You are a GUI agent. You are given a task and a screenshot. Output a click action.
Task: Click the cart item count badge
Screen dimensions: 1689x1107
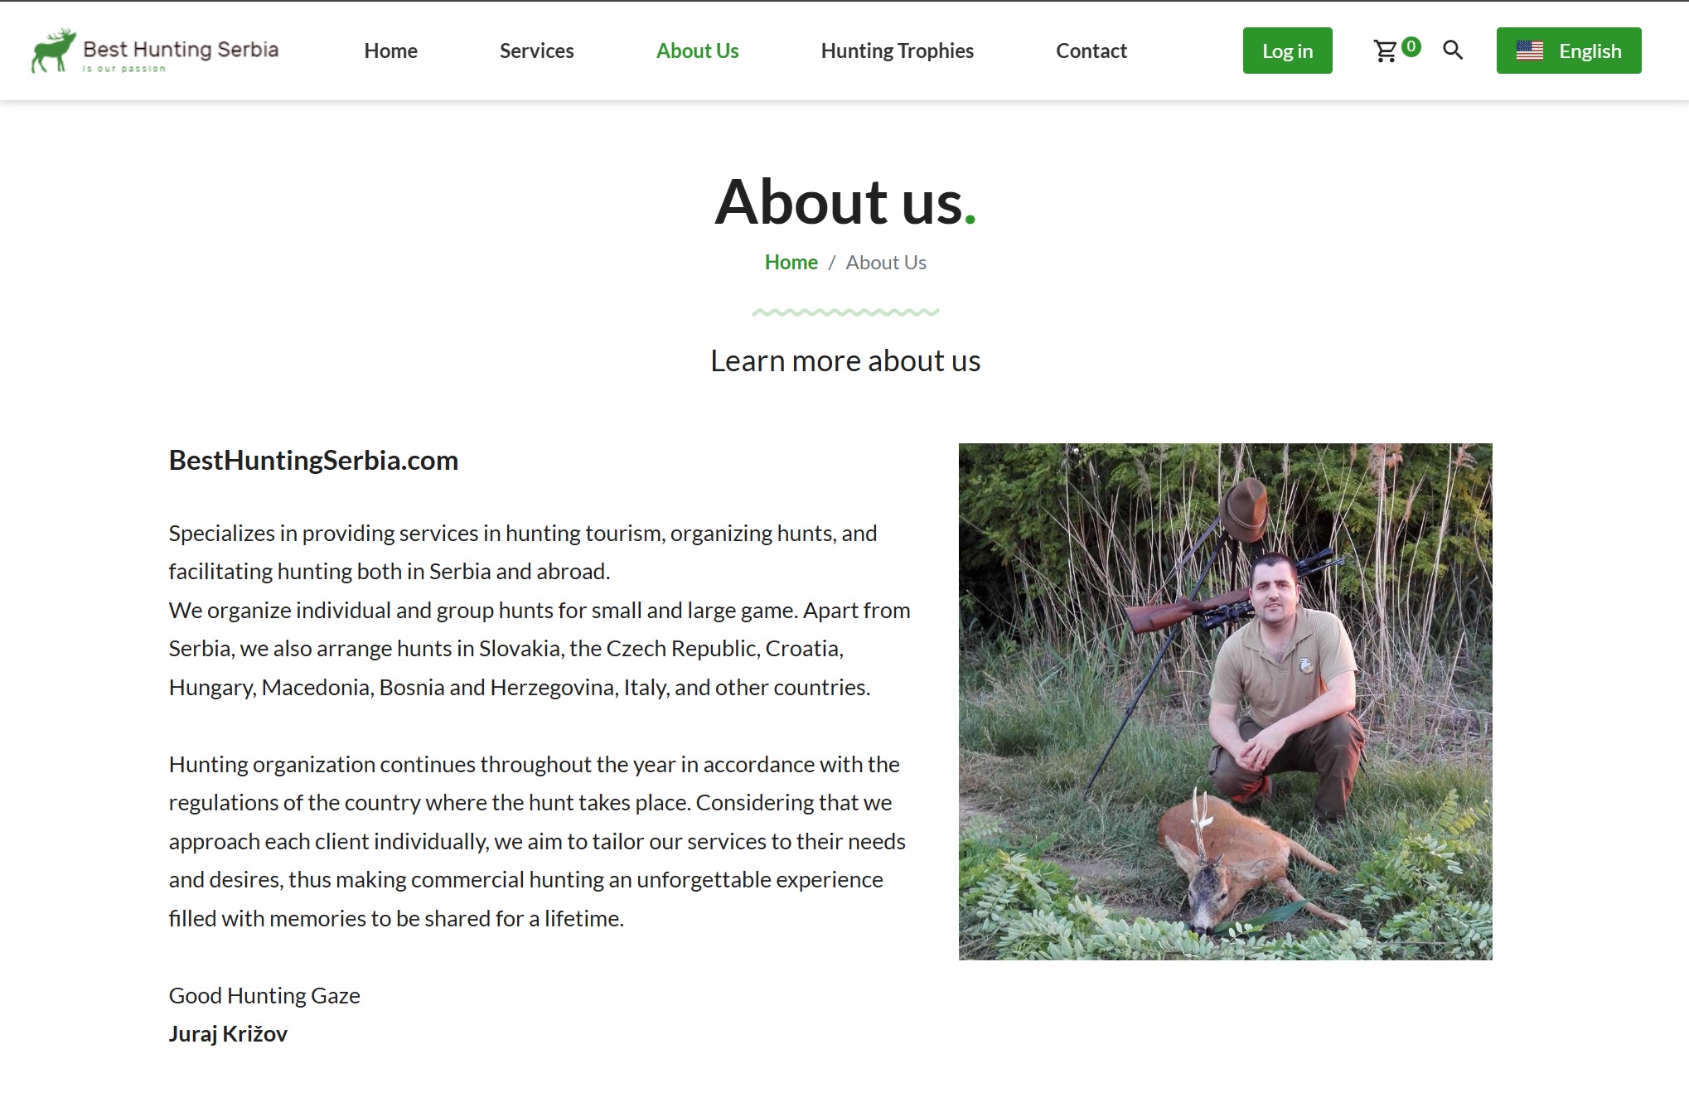[x=1411, y=46]
